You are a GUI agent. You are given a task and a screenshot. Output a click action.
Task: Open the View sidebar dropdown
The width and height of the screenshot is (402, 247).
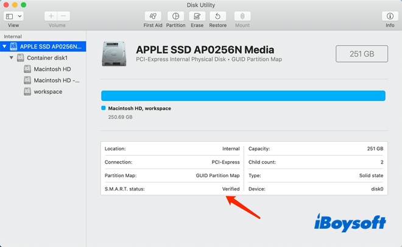tap(13, 16)
